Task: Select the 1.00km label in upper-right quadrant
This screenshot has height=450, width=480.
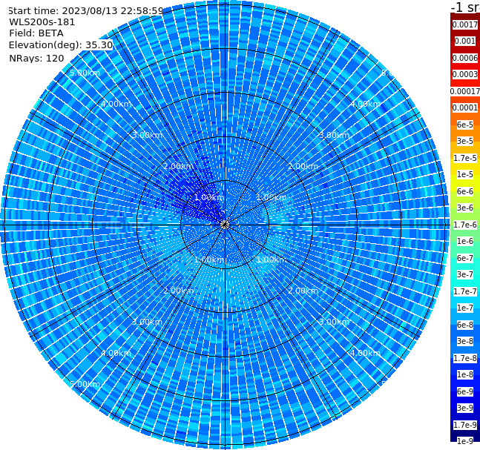Action: pyautogui.click(x=272, y=197)
